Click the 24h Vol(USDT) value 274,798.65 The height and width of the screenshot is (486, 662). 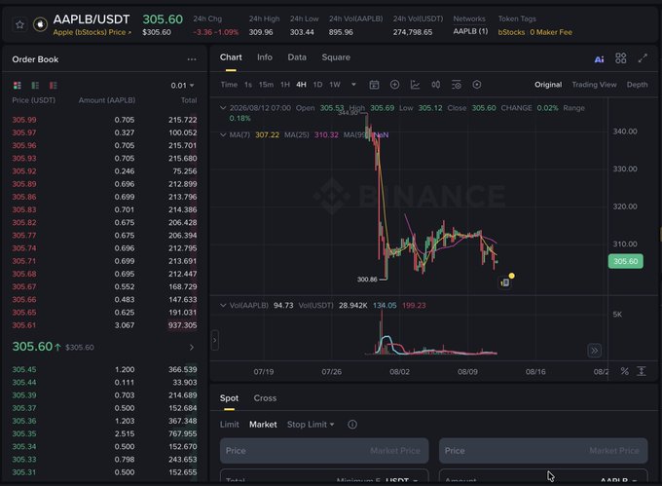tap(413, 32)
